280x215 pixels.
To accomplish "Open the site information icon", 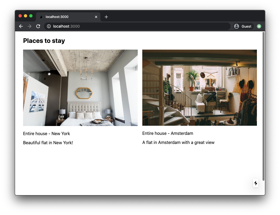I will [x=49, y=26].
